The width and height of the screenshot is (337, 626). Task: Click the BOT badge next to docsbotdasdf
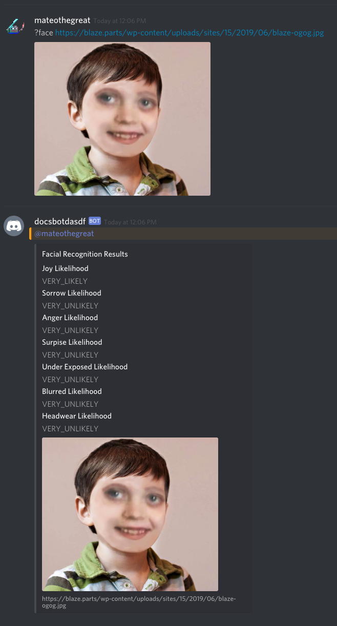coord(95,221)
